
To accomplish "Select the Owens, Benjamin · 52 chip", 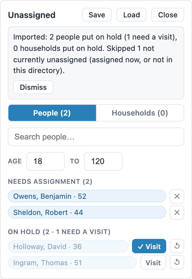I will pos(87,196).
